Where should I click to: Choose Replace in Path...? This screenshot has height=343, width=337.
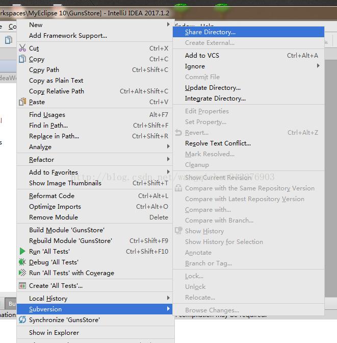pos(94,136)
